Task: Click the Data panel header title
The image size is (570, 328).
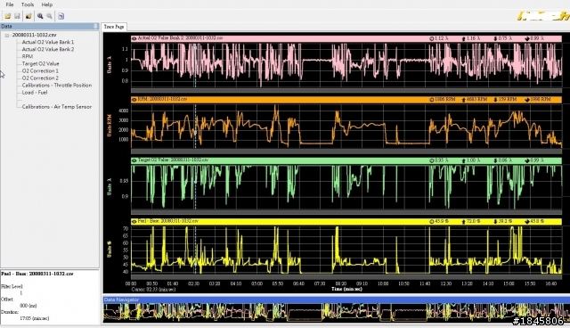Action: [6, 26]
